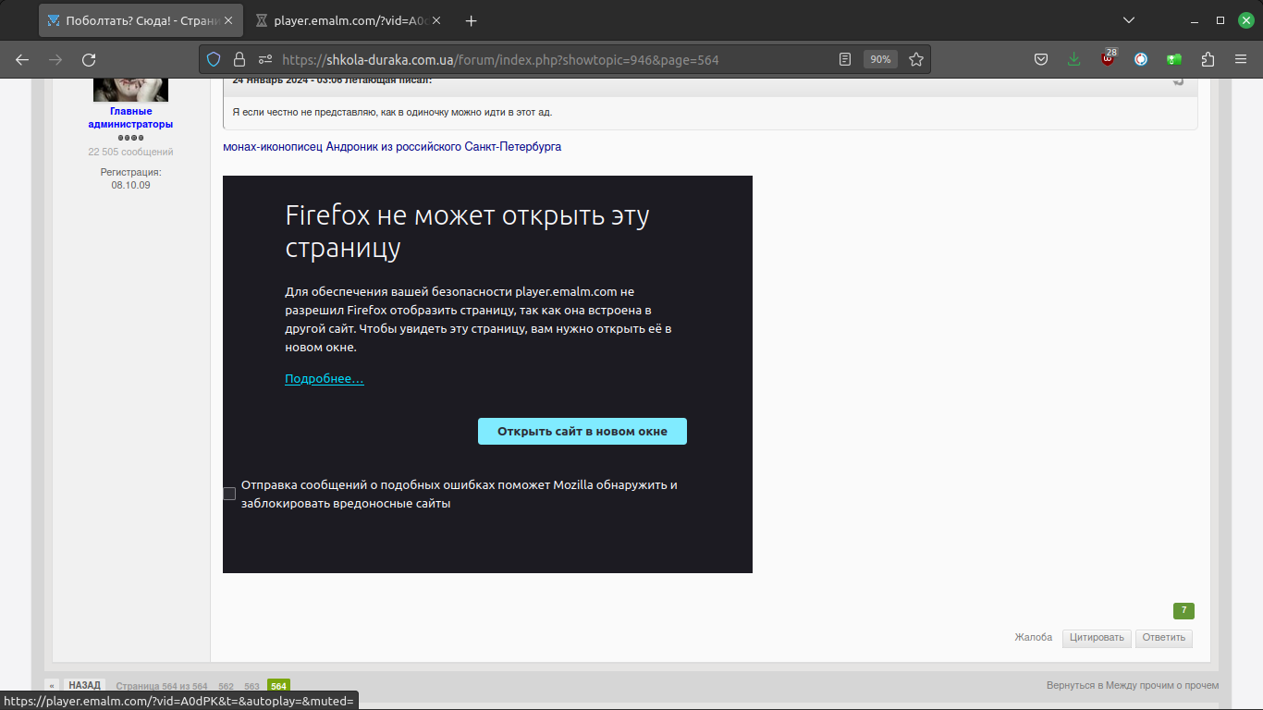The image size is (1263, 710).
Task: Click current page 564 marker
Action: [x=278, y=686]
